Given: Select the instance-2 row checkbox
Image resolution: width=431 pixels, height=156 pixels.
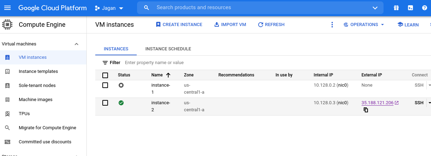Looking at the screenshot, I should coord(105,103).
